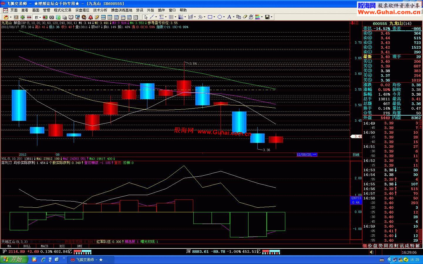Viewport: 423px width, 264px height.
Task: Select the vertical cycle lines tool
Action: [x=171, y=17]
